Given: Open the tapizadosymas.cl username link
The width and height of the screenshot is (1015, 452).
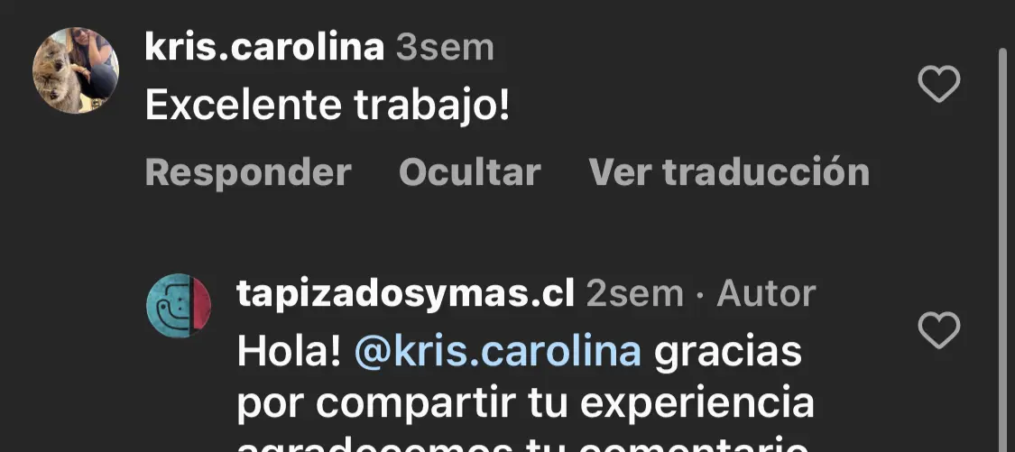Looking at the screenshot, I should (x=406, y=294).
